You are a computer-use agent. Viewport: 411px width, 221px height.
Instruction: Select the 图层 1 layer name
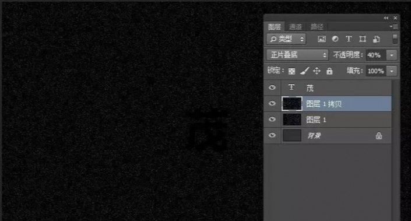pyautogui.click(x=316, y=120)
